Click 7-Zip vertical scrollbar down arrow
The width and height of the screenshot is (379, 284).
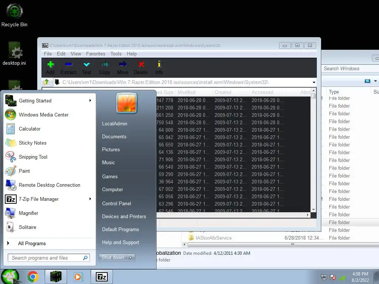(313, 210)
